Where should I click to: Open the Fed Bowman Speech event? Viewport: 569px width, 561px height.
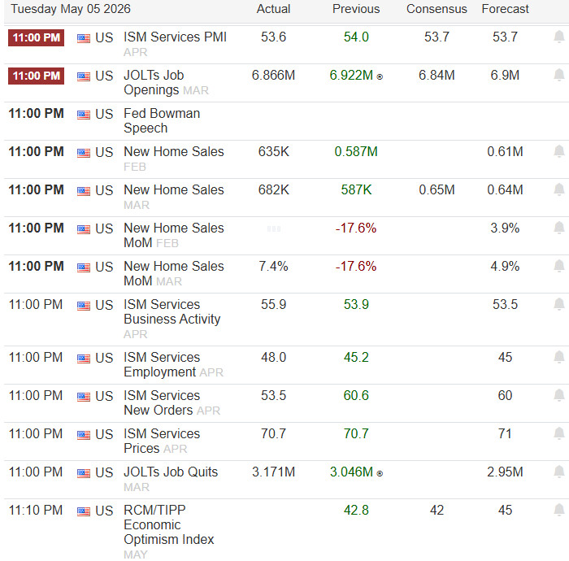pos(162,120)
